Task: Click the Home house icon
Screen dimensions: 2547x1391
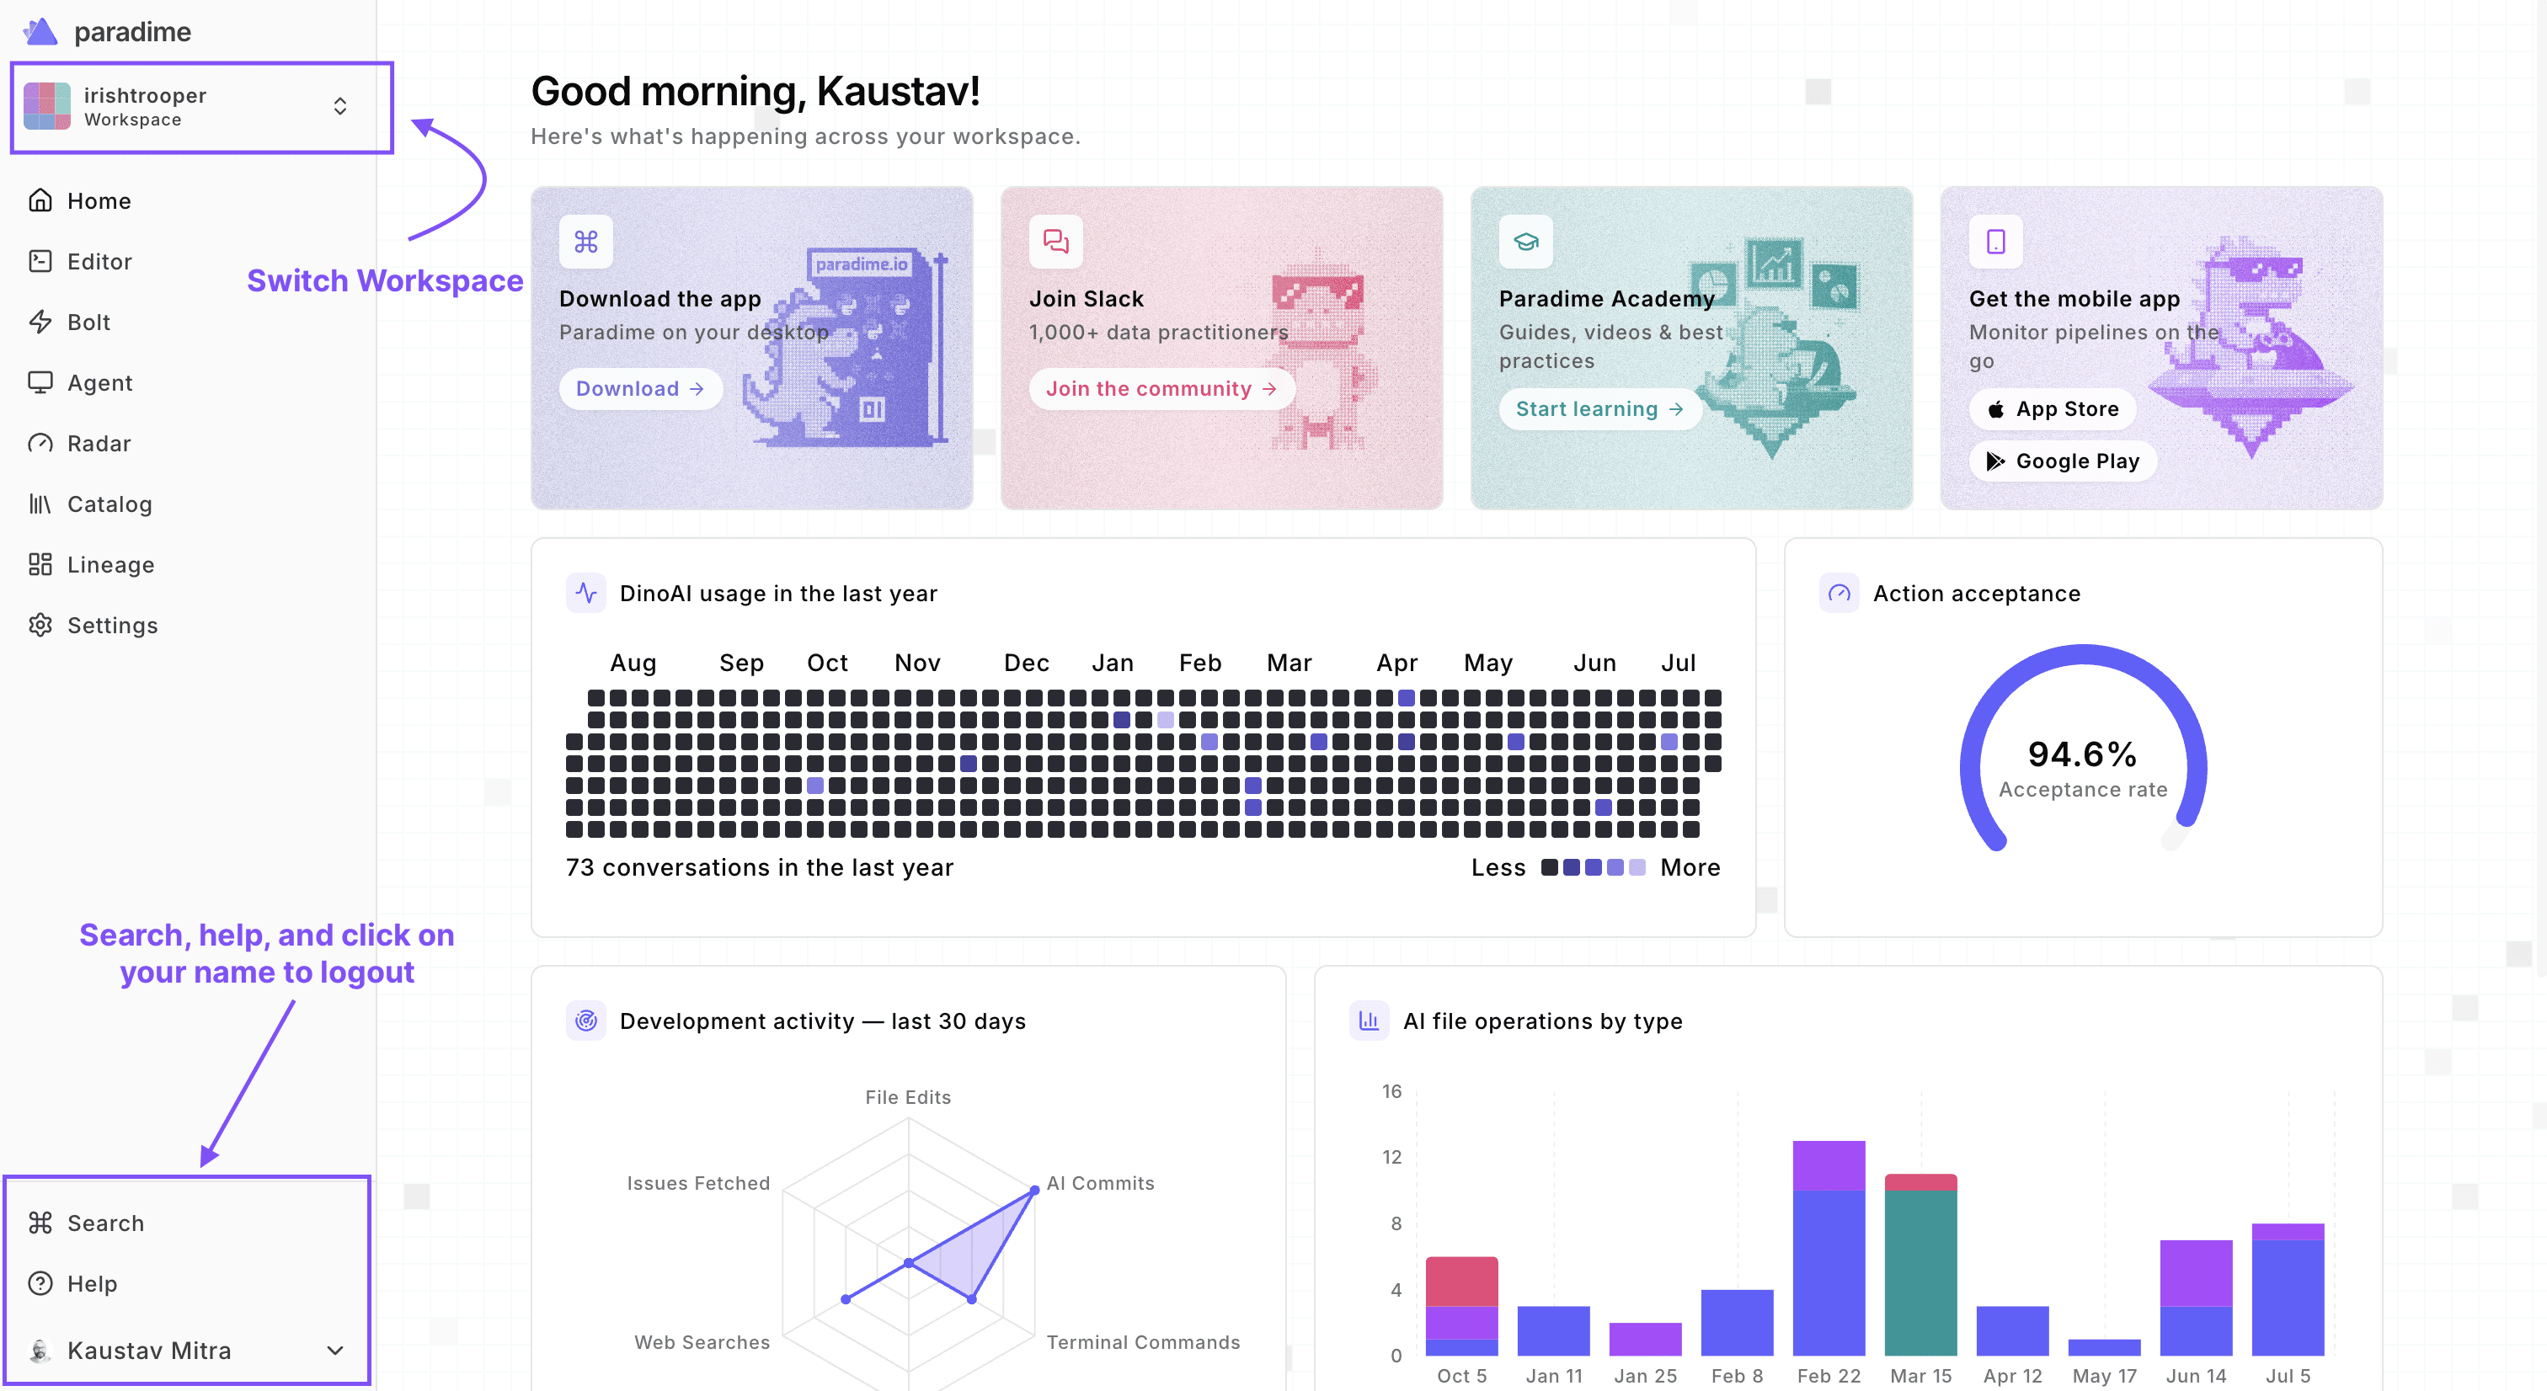Action: click(x=40, y=200)
